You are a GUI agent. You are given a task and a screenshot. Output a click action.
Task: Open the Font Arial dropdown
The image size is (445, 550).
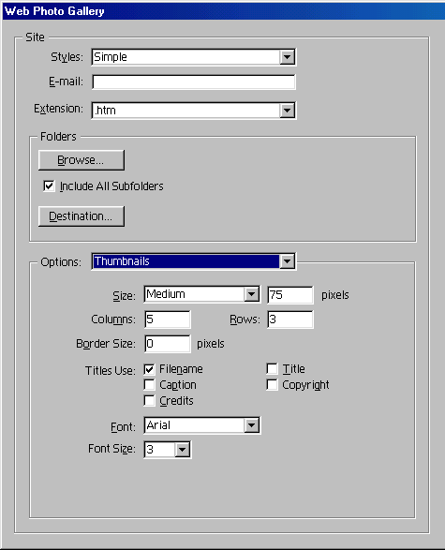(x=202, y=425)
